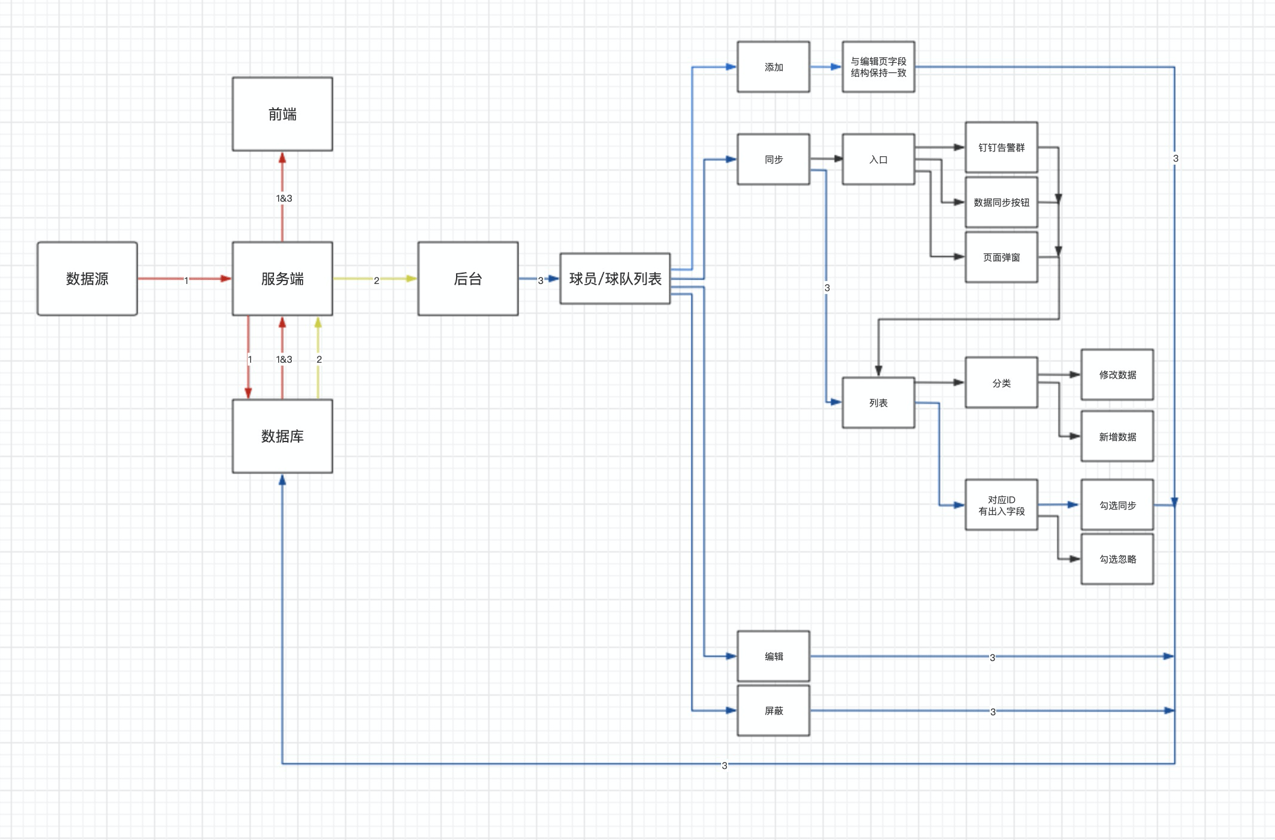Click the 页面弹窗 node
This screenshot has height=840, width=1275.
click(x=1002, y=257)
